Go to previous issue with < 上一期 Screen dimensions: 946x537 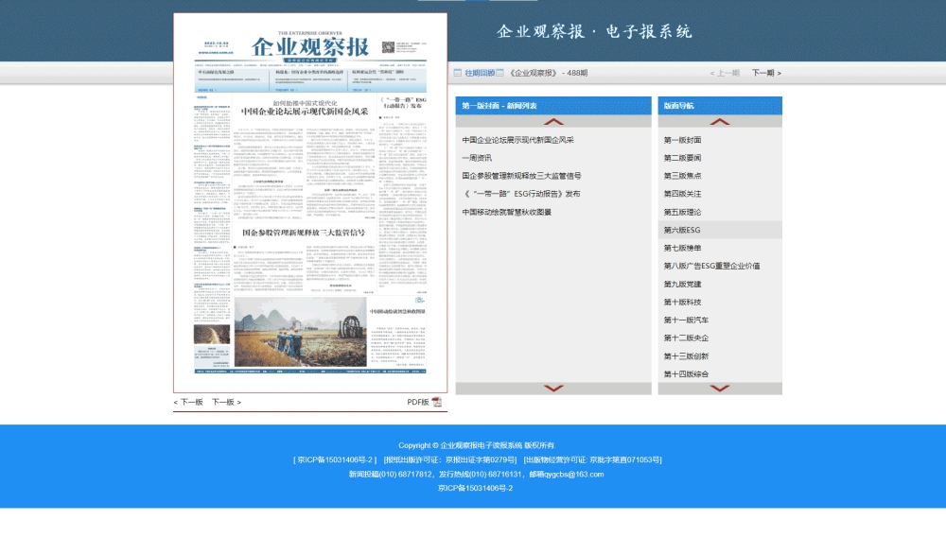pyautogui.click(x=725, y=73)
